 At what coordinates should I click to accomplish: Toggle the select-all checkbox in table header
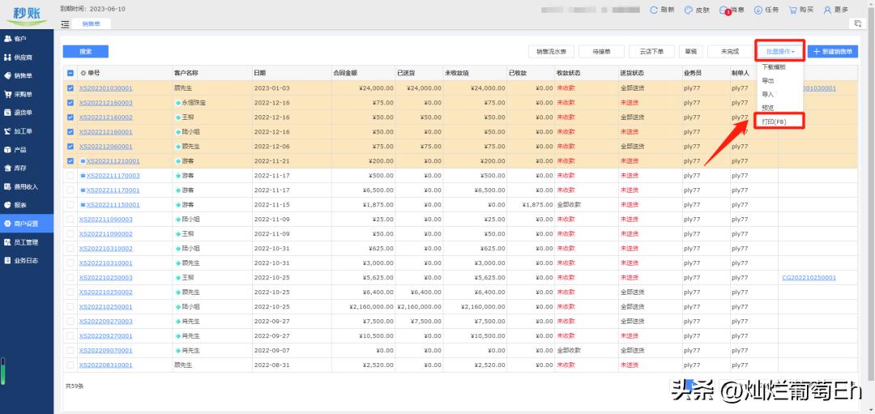tap(70, 73)
